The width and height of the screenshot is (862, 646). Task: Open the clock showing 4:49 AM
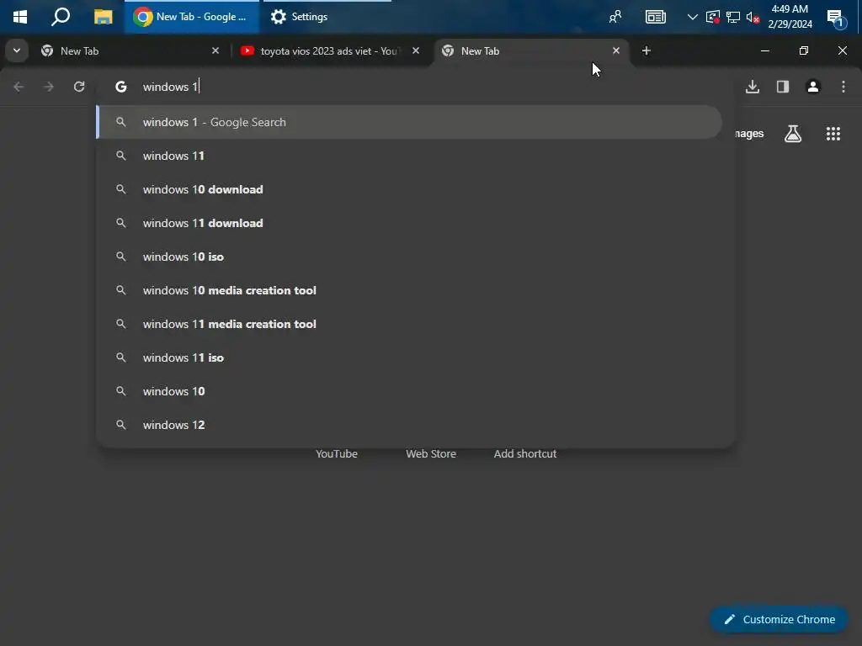coord(790,17)
